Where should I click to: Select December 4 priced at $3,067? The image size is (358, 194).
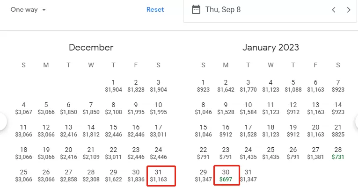tap(23, 108)
